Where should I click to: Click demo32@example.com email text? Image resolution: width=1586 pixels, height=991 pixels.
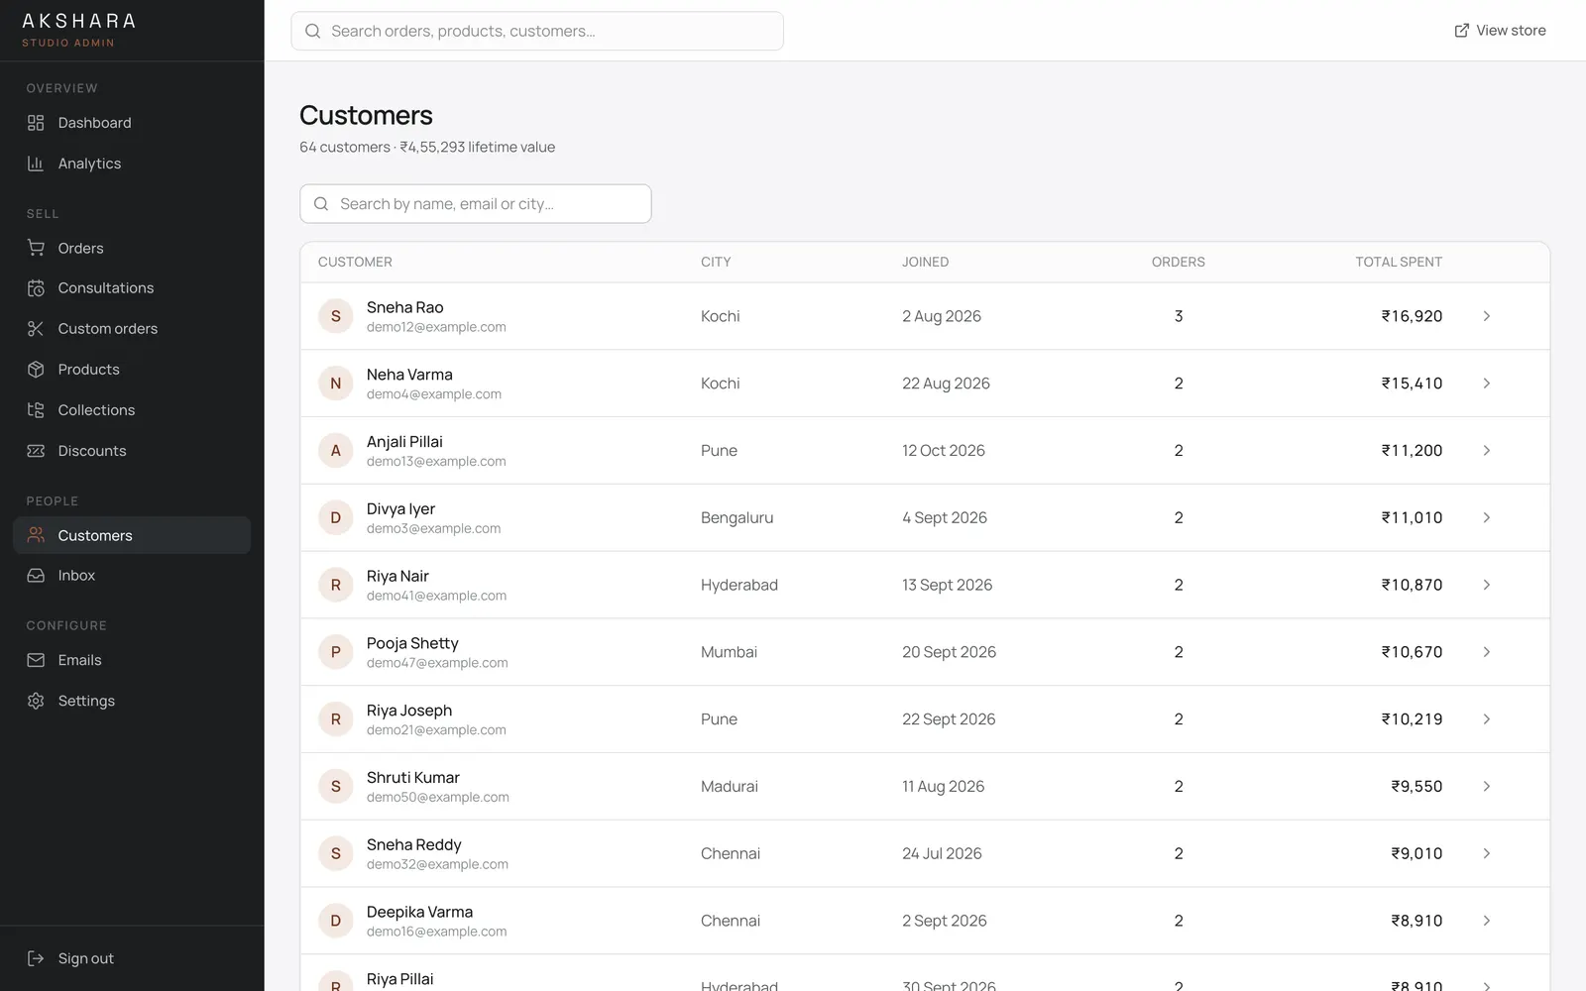(437, 864)
